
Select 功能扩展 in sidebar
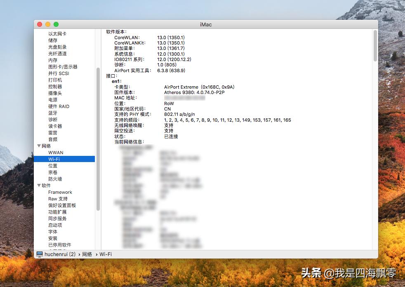pyautogui.click(x=57, y=212)
